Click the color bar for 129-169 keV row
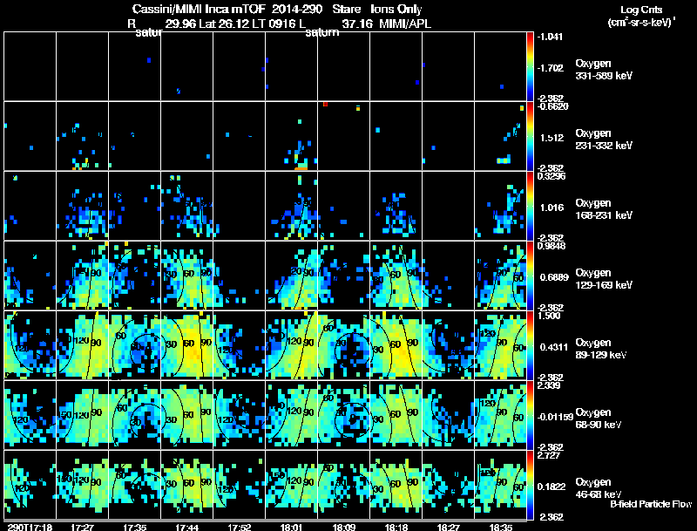This screenshot has height=531, width=697. tap(530, 276)
